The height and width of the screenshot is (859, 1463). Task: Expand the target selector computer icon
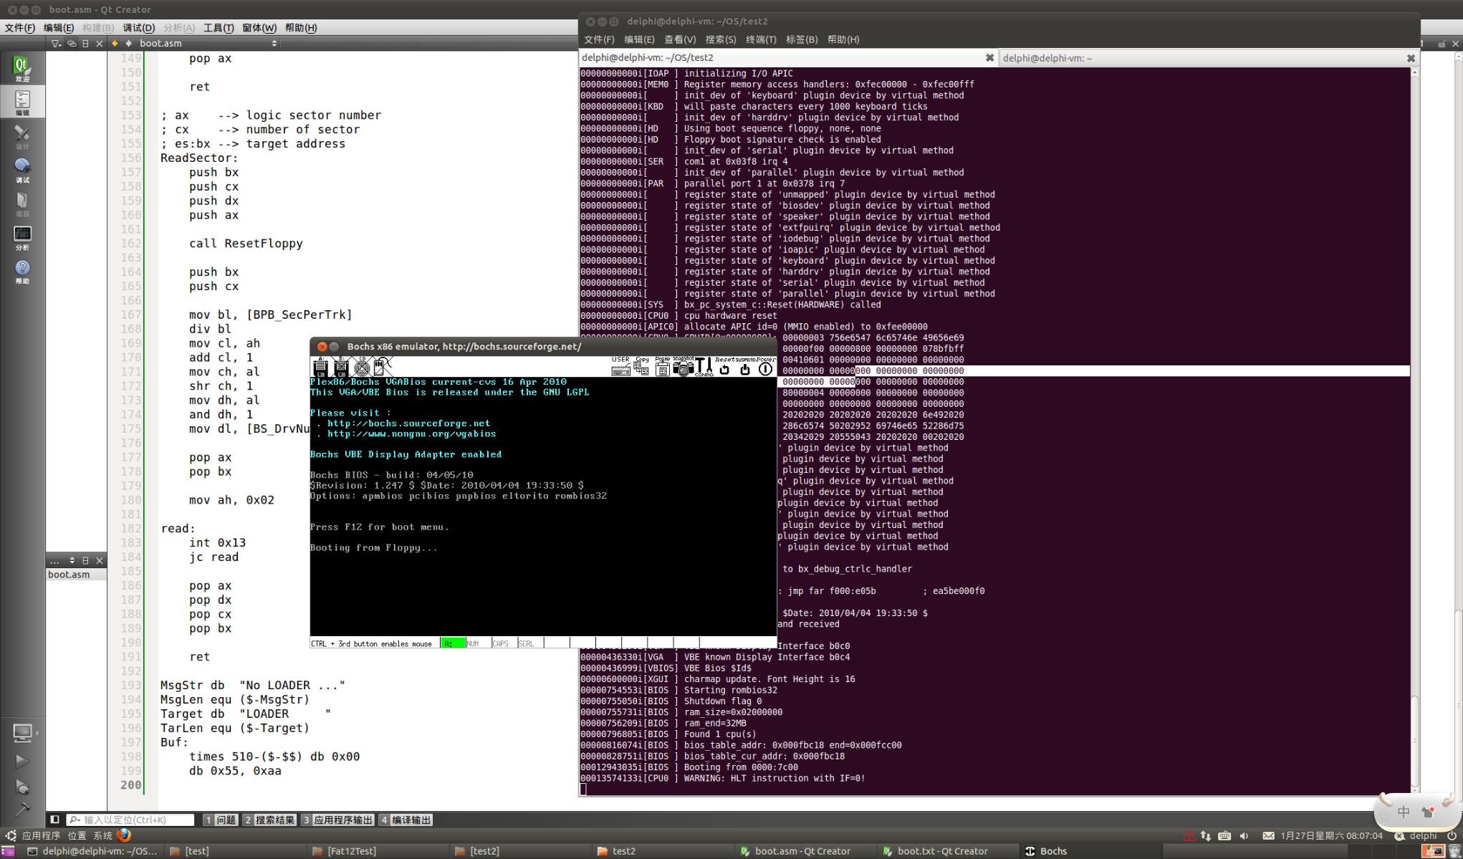22,732
